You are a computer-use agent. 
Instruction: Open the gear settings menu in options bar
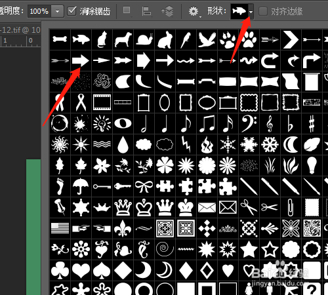[194, 11]
